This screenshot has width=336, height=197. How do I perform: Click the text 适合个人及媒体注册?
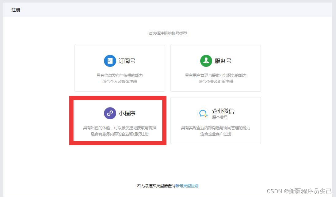[x=120, y=81]
